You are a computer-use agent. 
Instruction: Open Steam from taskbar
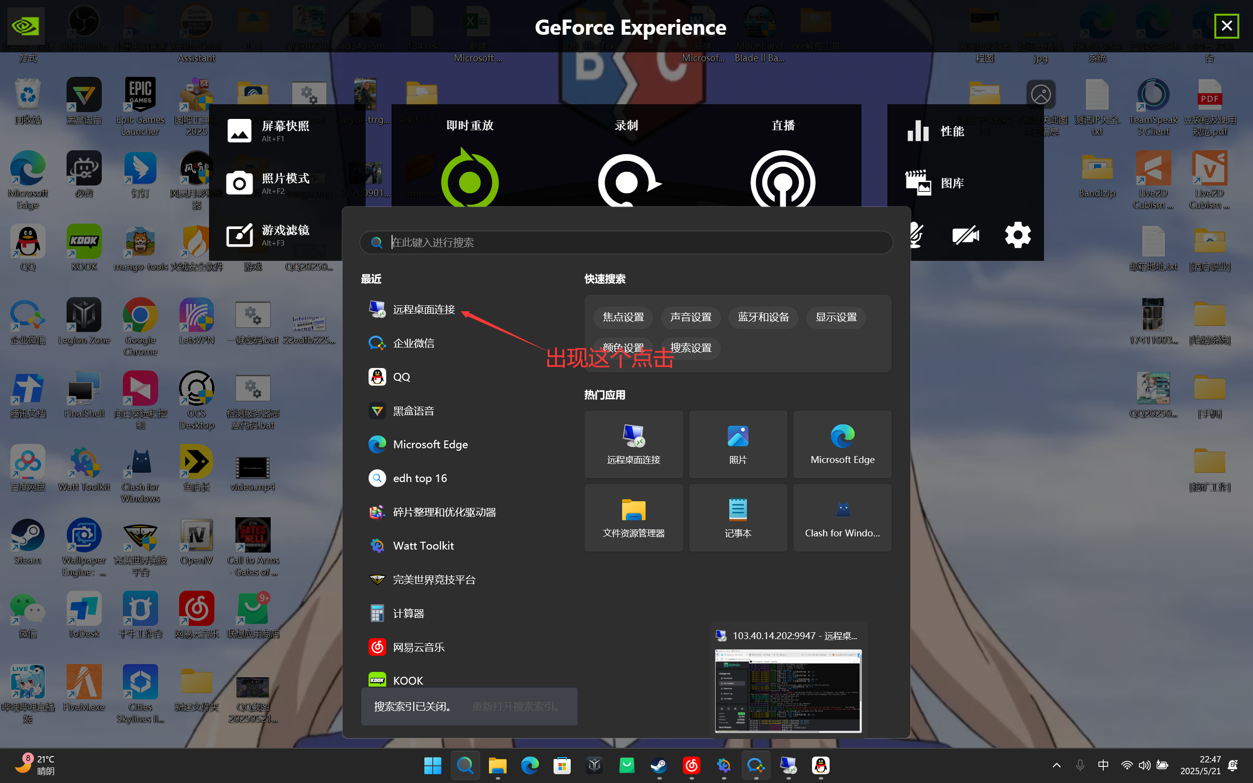pyautogui.click(x=659, y=765)
